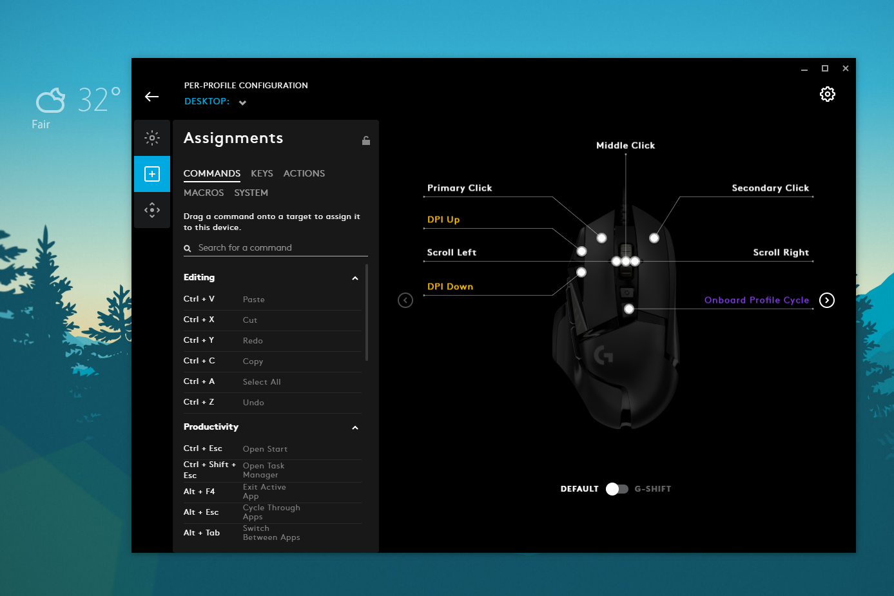
Task: Switch to the COMMANDS tab
Action: pyautogui.click(x=212, y=173)
